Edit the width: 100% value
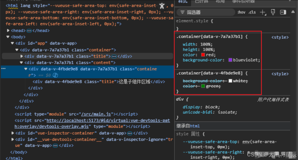The height and width of the screenshot is (160, 298). (206, 44)
